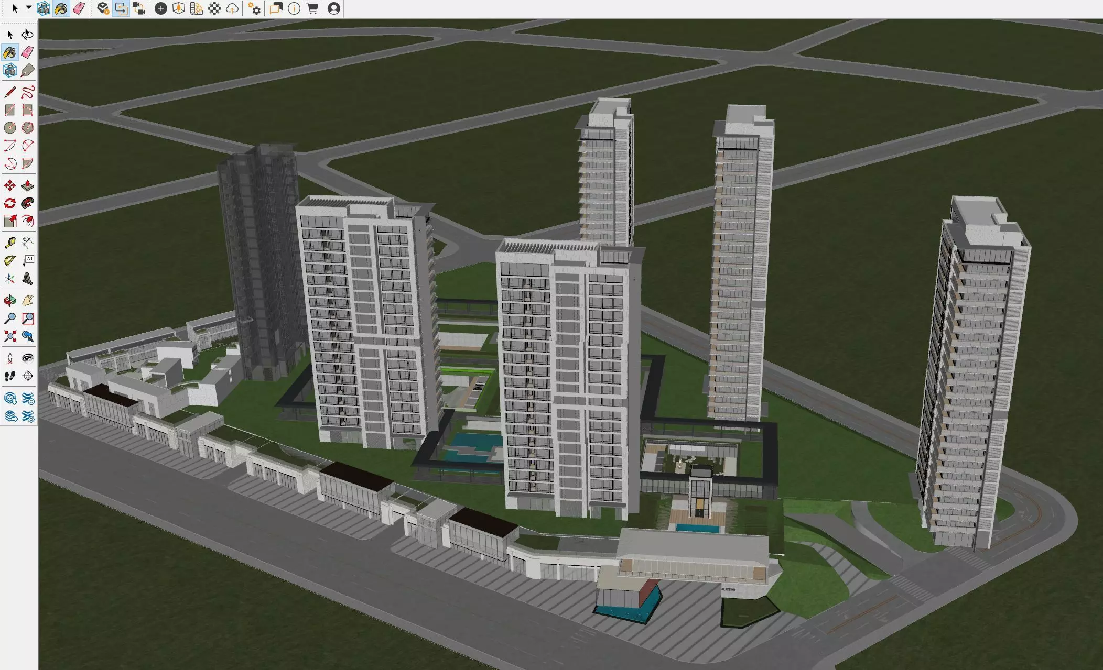This screenshot has width=1103, height=670.
Task: Select the Protractor tool
Action: click(x=10, y=261)
